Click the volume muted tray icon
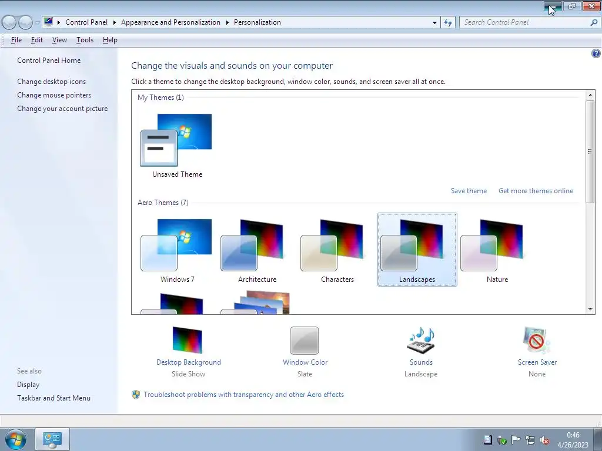Screen dimensions: 602x451 coord(544,440)
